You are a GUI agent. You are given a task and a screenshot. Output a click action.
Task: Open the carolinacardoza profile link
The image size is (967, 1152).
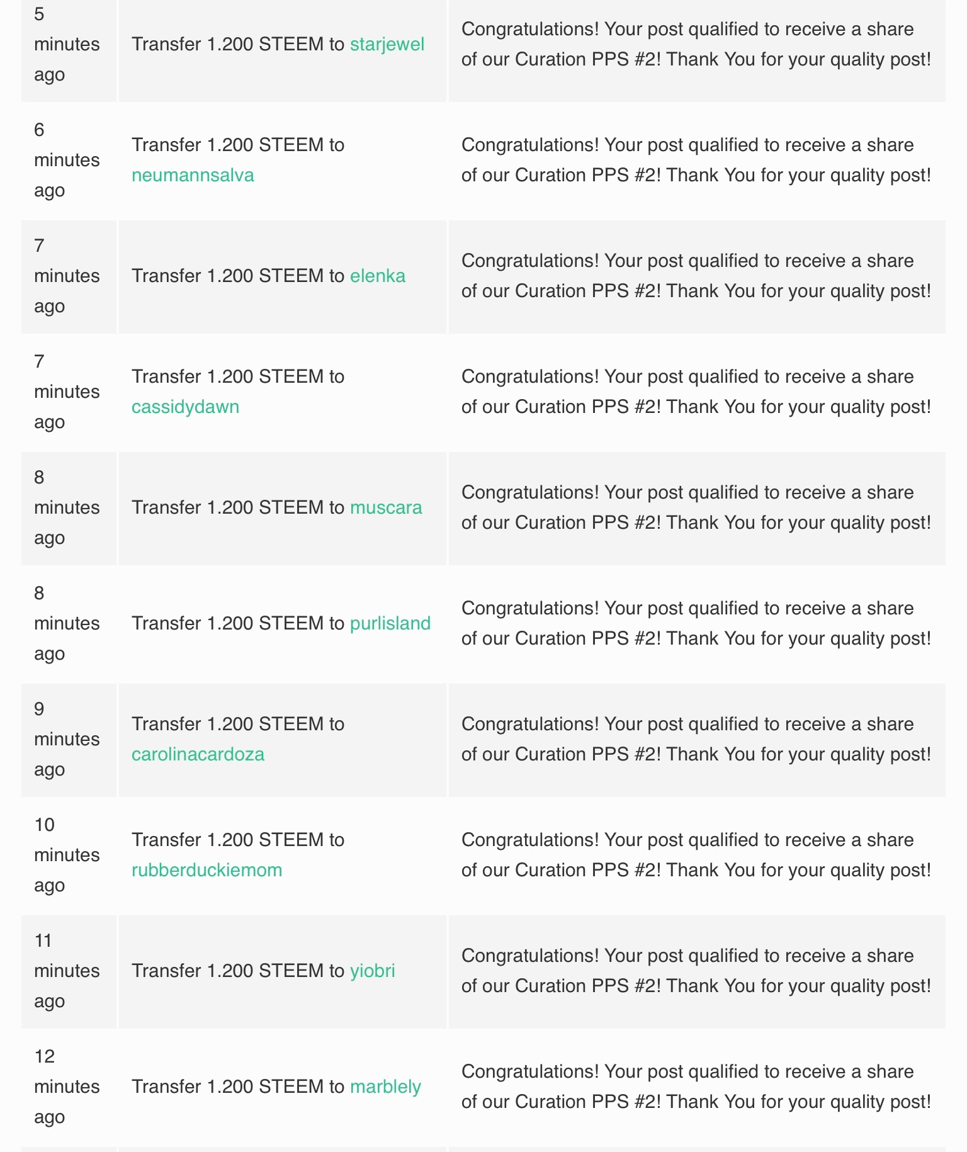coord(198,754)
